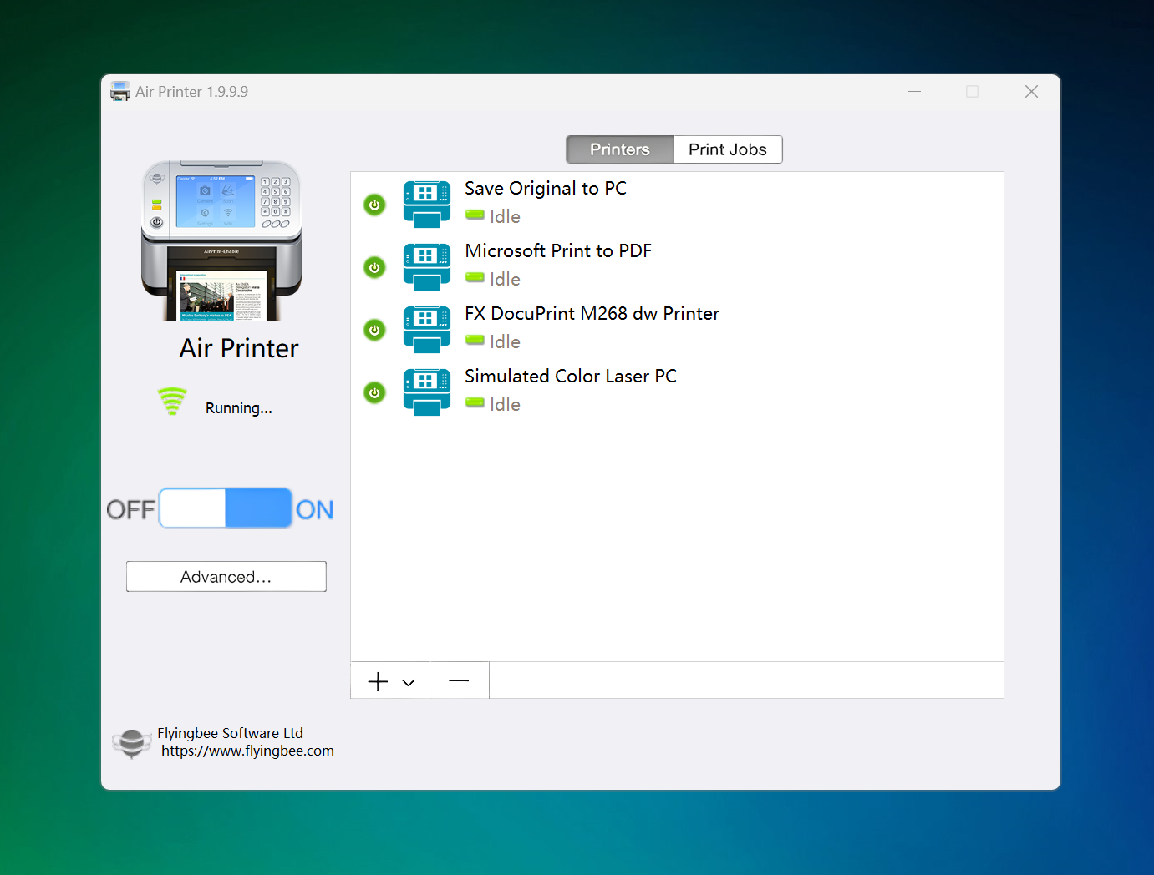This screenshot has height=875, width=1154.
Task: Click the Running... status text
Action: [239, 408]
